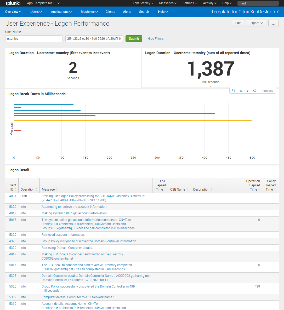Click the Edit button
The image size is (284, 310).
coord(238,23)
